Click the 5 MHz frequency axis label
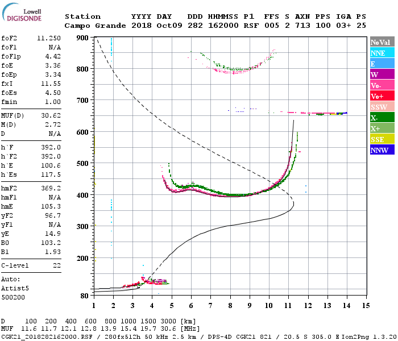 click(x=172, y=306)
